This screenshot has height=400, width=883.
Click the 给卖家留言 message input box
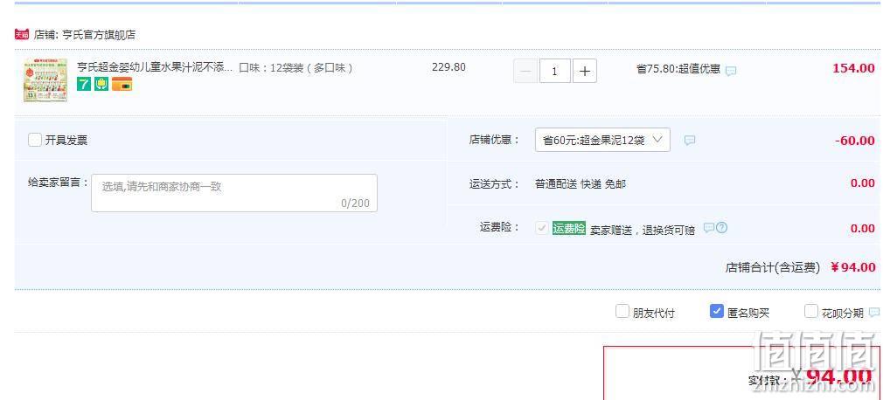coord(234,193)
